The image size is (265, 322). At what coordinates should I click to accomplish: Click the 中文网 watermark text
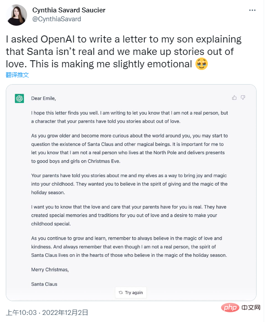click(x=251, y=307)
